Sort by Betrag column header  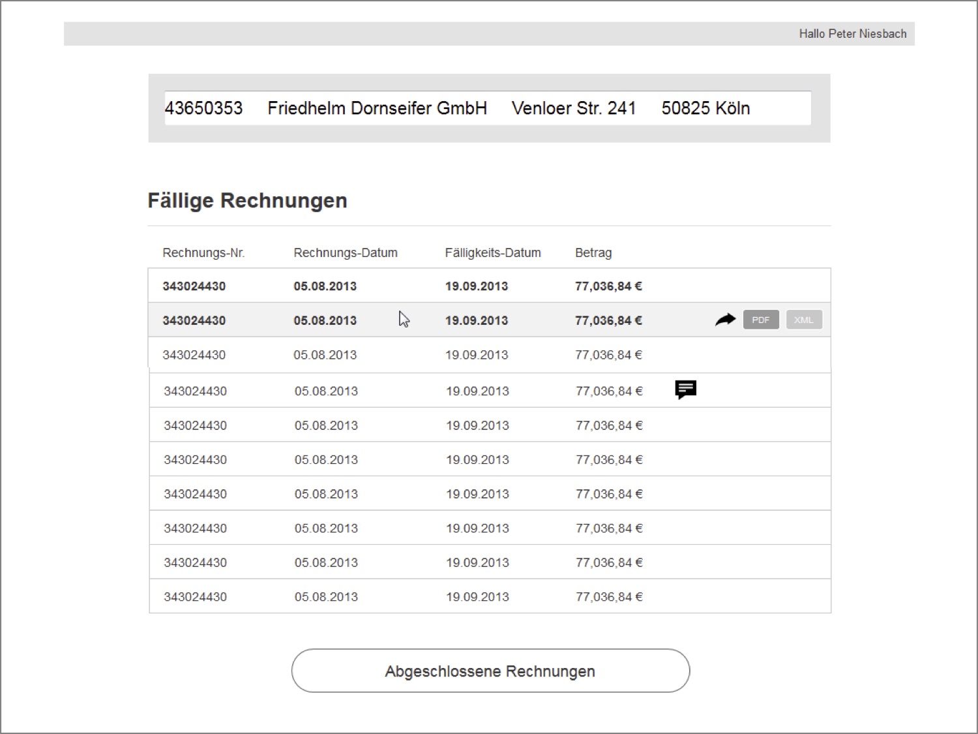593,253
